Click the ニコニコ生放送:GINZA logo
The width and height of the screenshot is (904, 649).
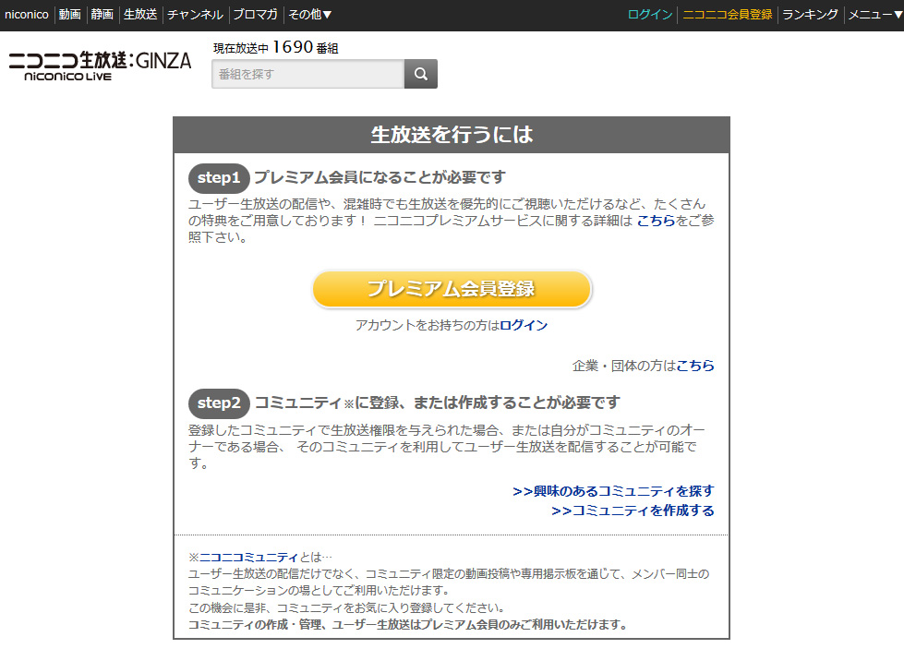[x=100, y=66]
